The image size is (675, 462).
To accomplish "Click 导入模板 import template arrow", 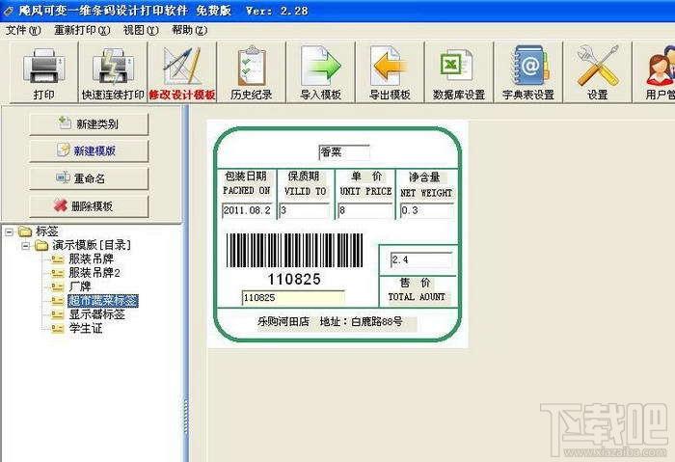I will (320, 67).
